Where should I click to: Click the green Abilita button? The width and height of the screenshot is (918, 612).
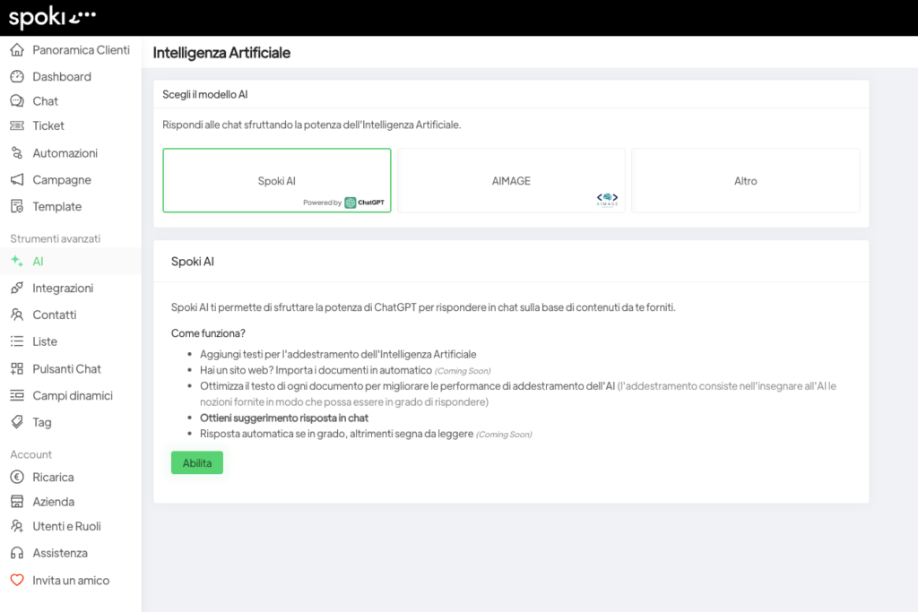coord(196,463)
